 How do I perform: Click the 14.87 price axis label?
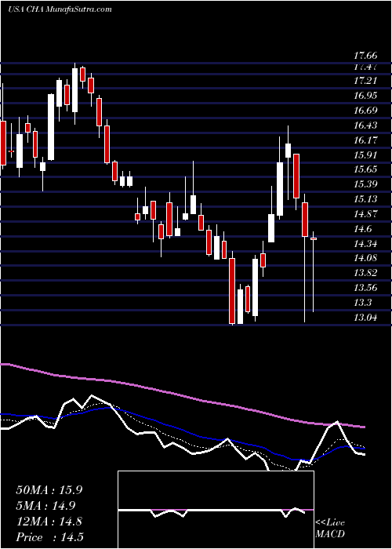coord(365,213)
